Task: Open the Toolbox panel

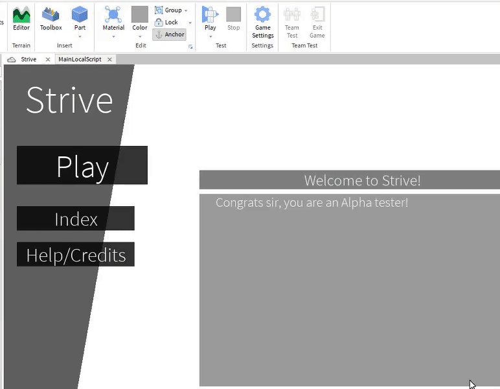Action: click(51, 19)
